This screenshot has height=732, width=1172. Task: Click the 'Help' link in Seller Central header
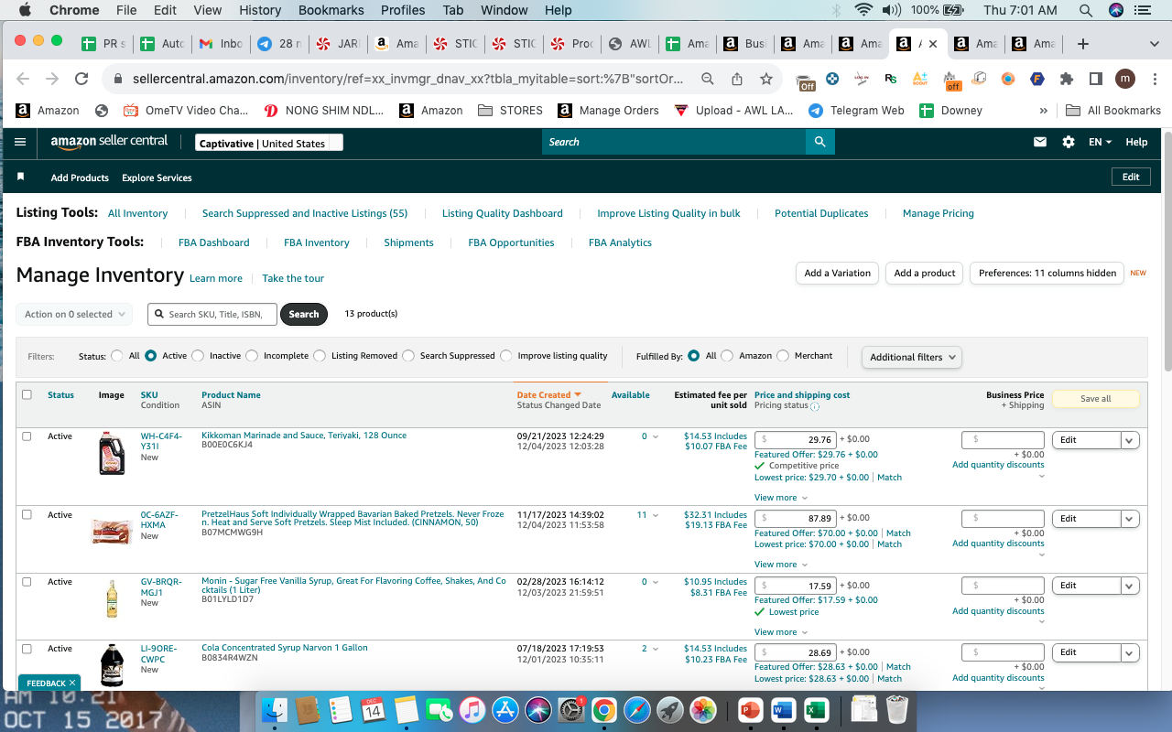click(1136, 142)
